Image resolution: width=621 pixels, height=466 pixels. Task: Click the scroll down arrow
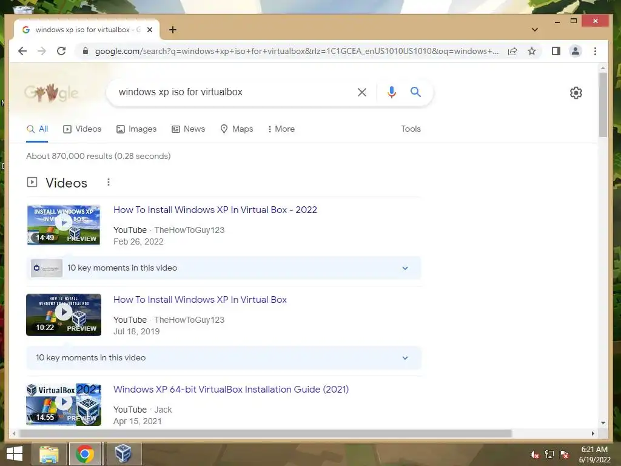(x=603, y=423)
